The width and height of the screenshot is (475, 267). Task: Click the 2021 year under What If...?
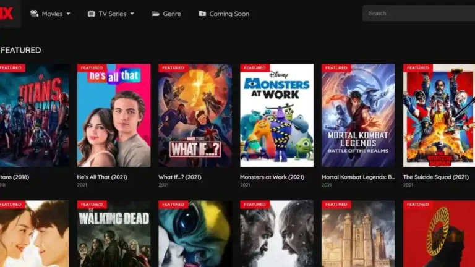pos(163,185)
